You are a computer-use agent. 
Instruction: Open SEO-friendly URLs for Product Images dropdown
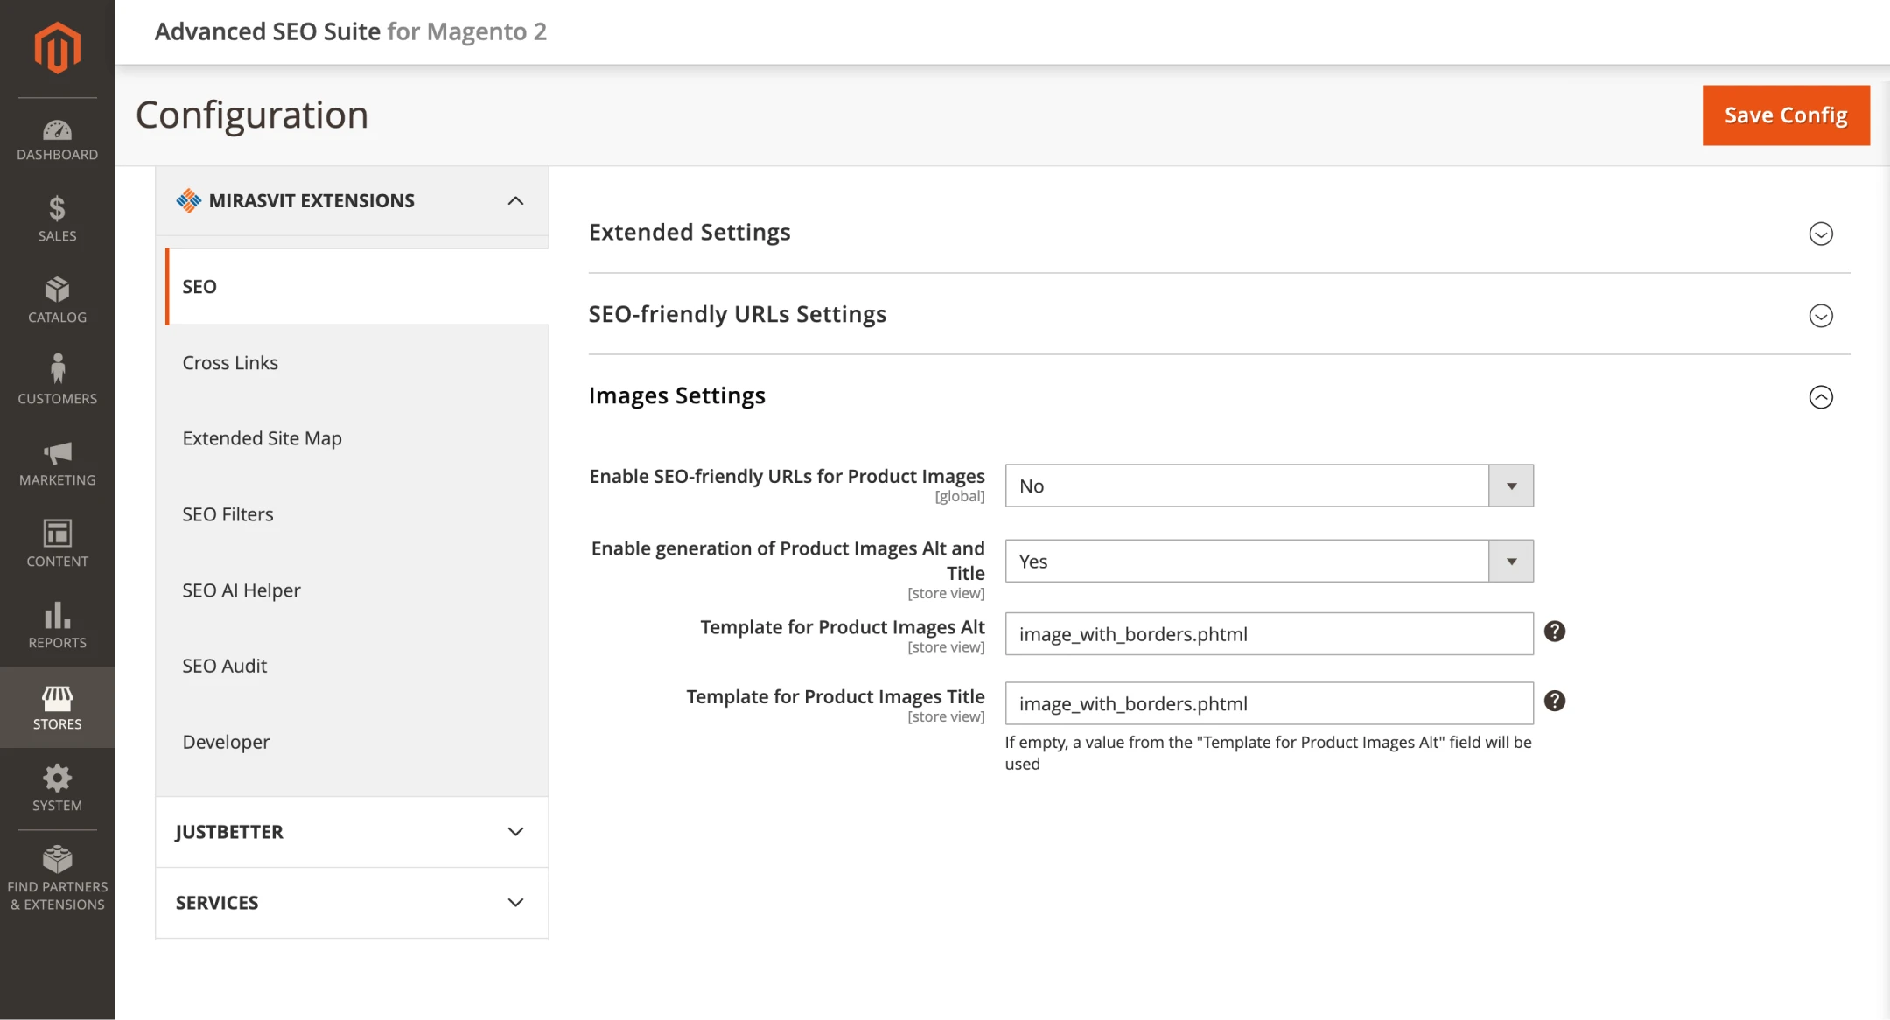tap(1269, 486)
